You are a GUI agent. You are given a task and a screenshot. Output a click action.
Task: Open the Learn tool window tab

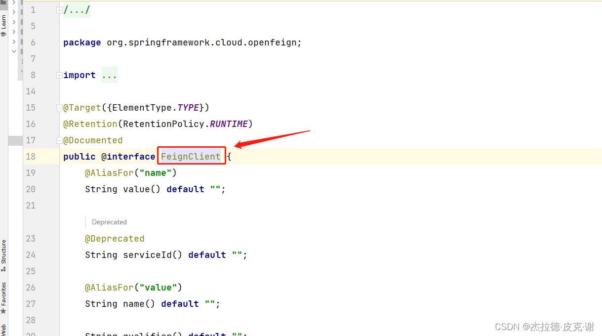click(x=3, y=22)
